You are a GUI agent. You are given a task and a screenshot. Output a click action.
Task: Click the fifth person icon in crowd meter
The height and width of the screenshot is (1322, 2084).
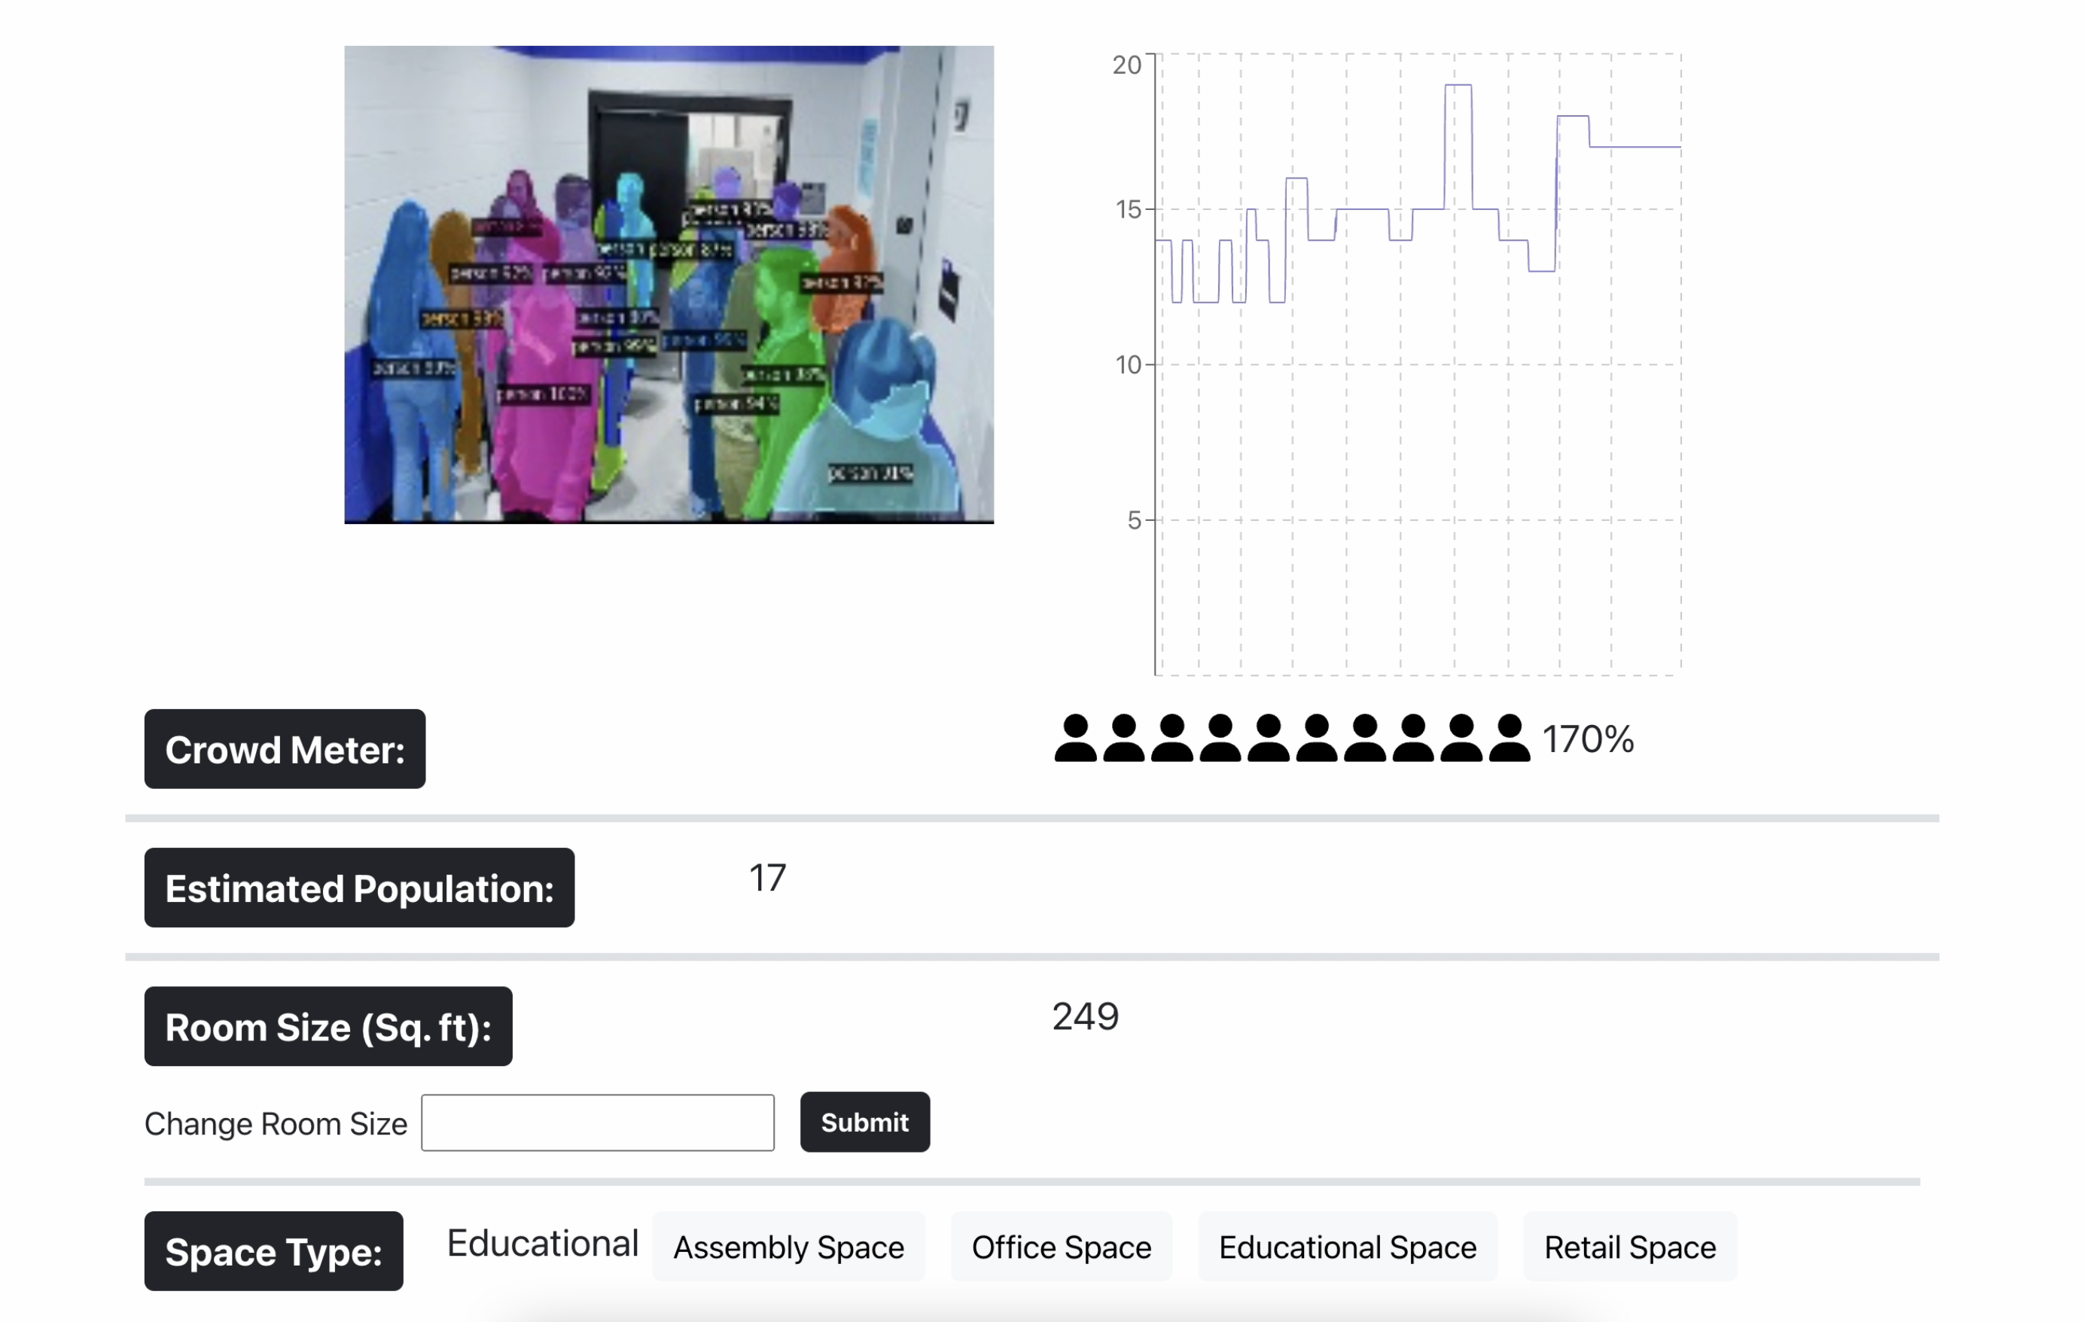tap(1268, 738)
